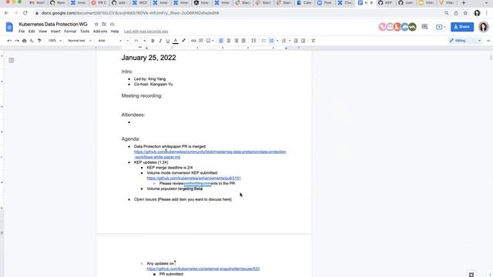Open the Add-ons menu
493x277 pixels.
click(100, 32)
